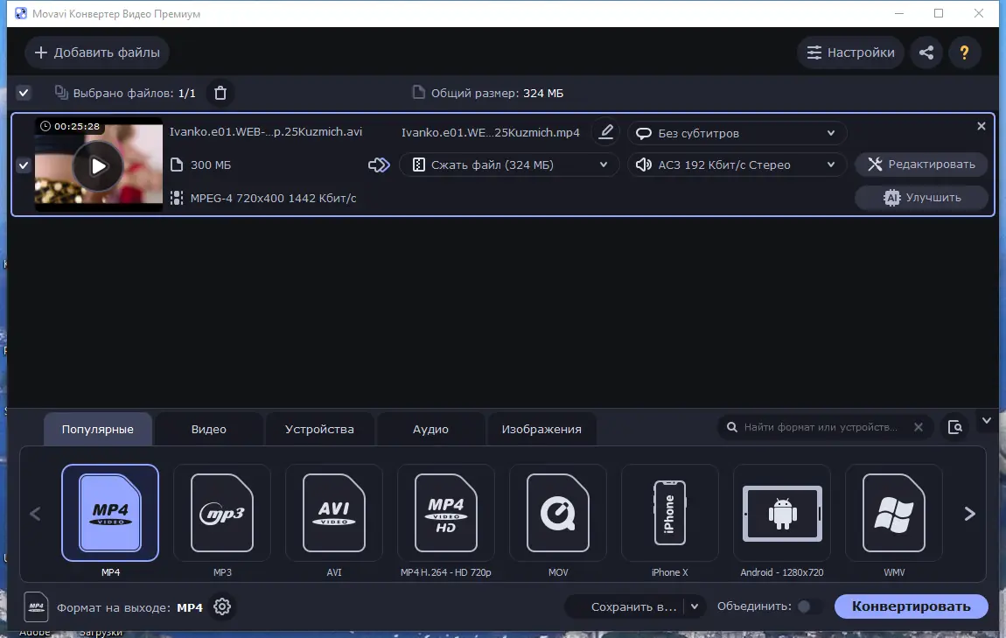Expand the subtitles dropdown 'Без субтитров'
The height and width of the screenshot is (638, 1006).
(x=737, y=133)
